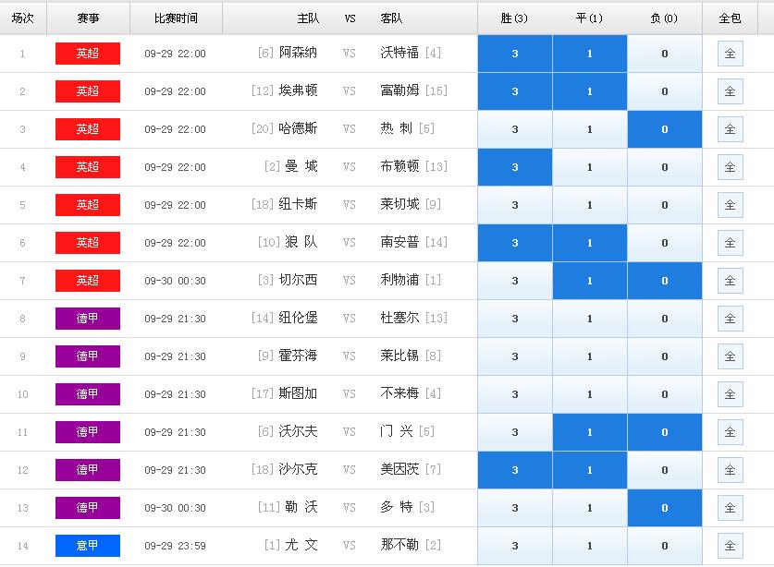This screenshot has width=774, height=567.
Task: Select all outcomes (全) for match 5
Action: coord(730,205)
